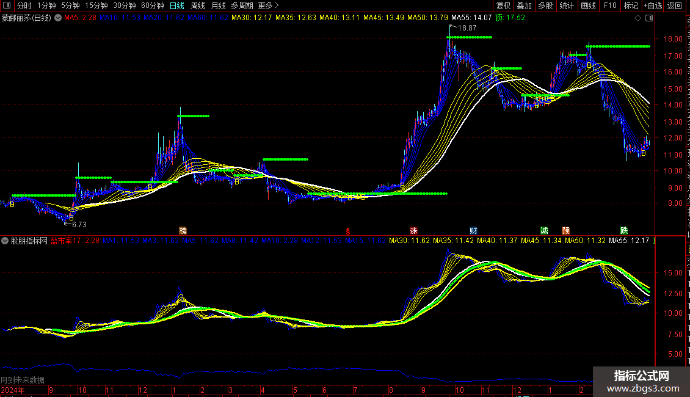Toggle the left side panel icon
690x397 pixels.
[7, 5]
